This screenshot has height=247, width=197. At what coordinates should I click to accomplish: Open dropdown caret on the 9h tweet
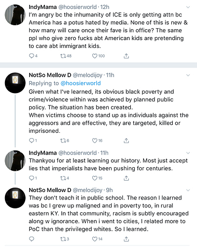(188, 190)
